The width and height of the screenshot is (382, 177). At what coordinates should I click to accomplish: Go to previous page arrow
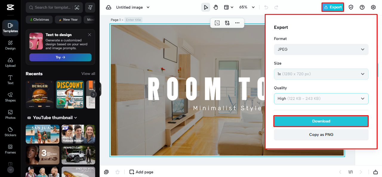pyautogui.click(x=340, y=172)
